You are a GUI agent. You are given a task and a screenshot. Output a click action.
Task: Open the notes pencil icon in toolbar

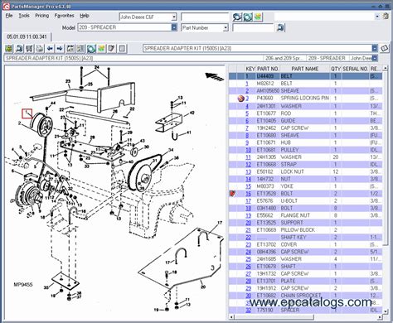coord(111,49)
